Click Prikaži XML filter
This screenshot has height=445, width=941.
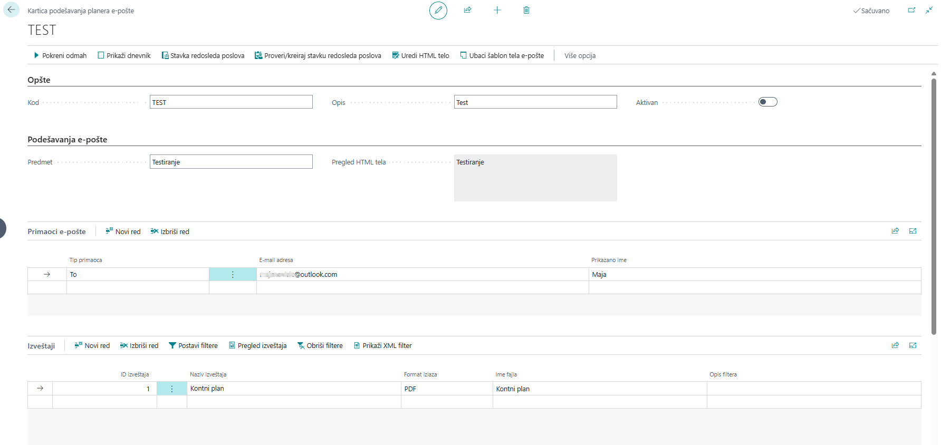382,345
